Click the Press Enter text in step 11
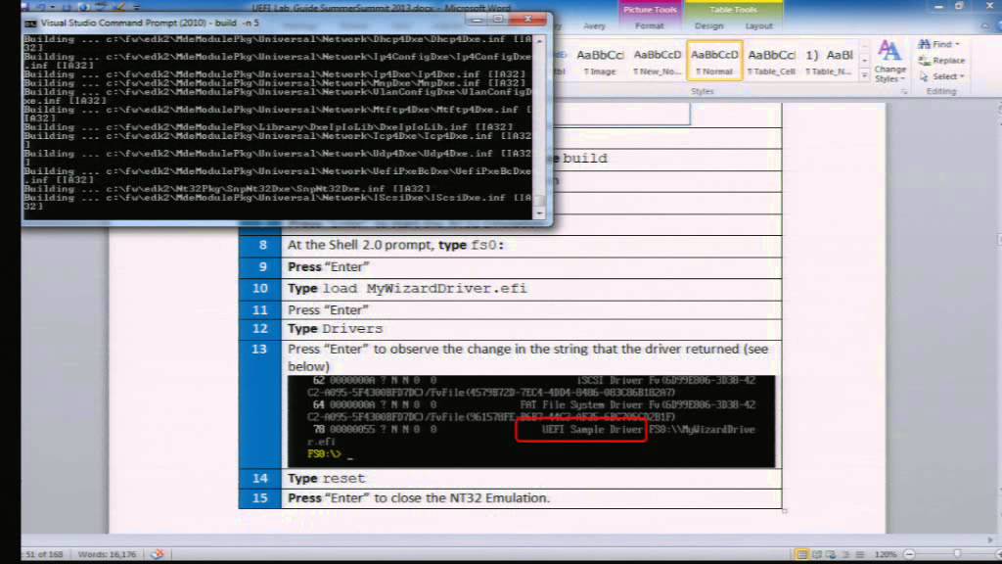The width and height of the screenshot is (1002, 564). point(328,310)
